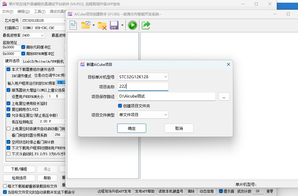Click AiCube logo icon in AiCube window title bar
The height and width of the screenshot is (196, 298).
70,14
